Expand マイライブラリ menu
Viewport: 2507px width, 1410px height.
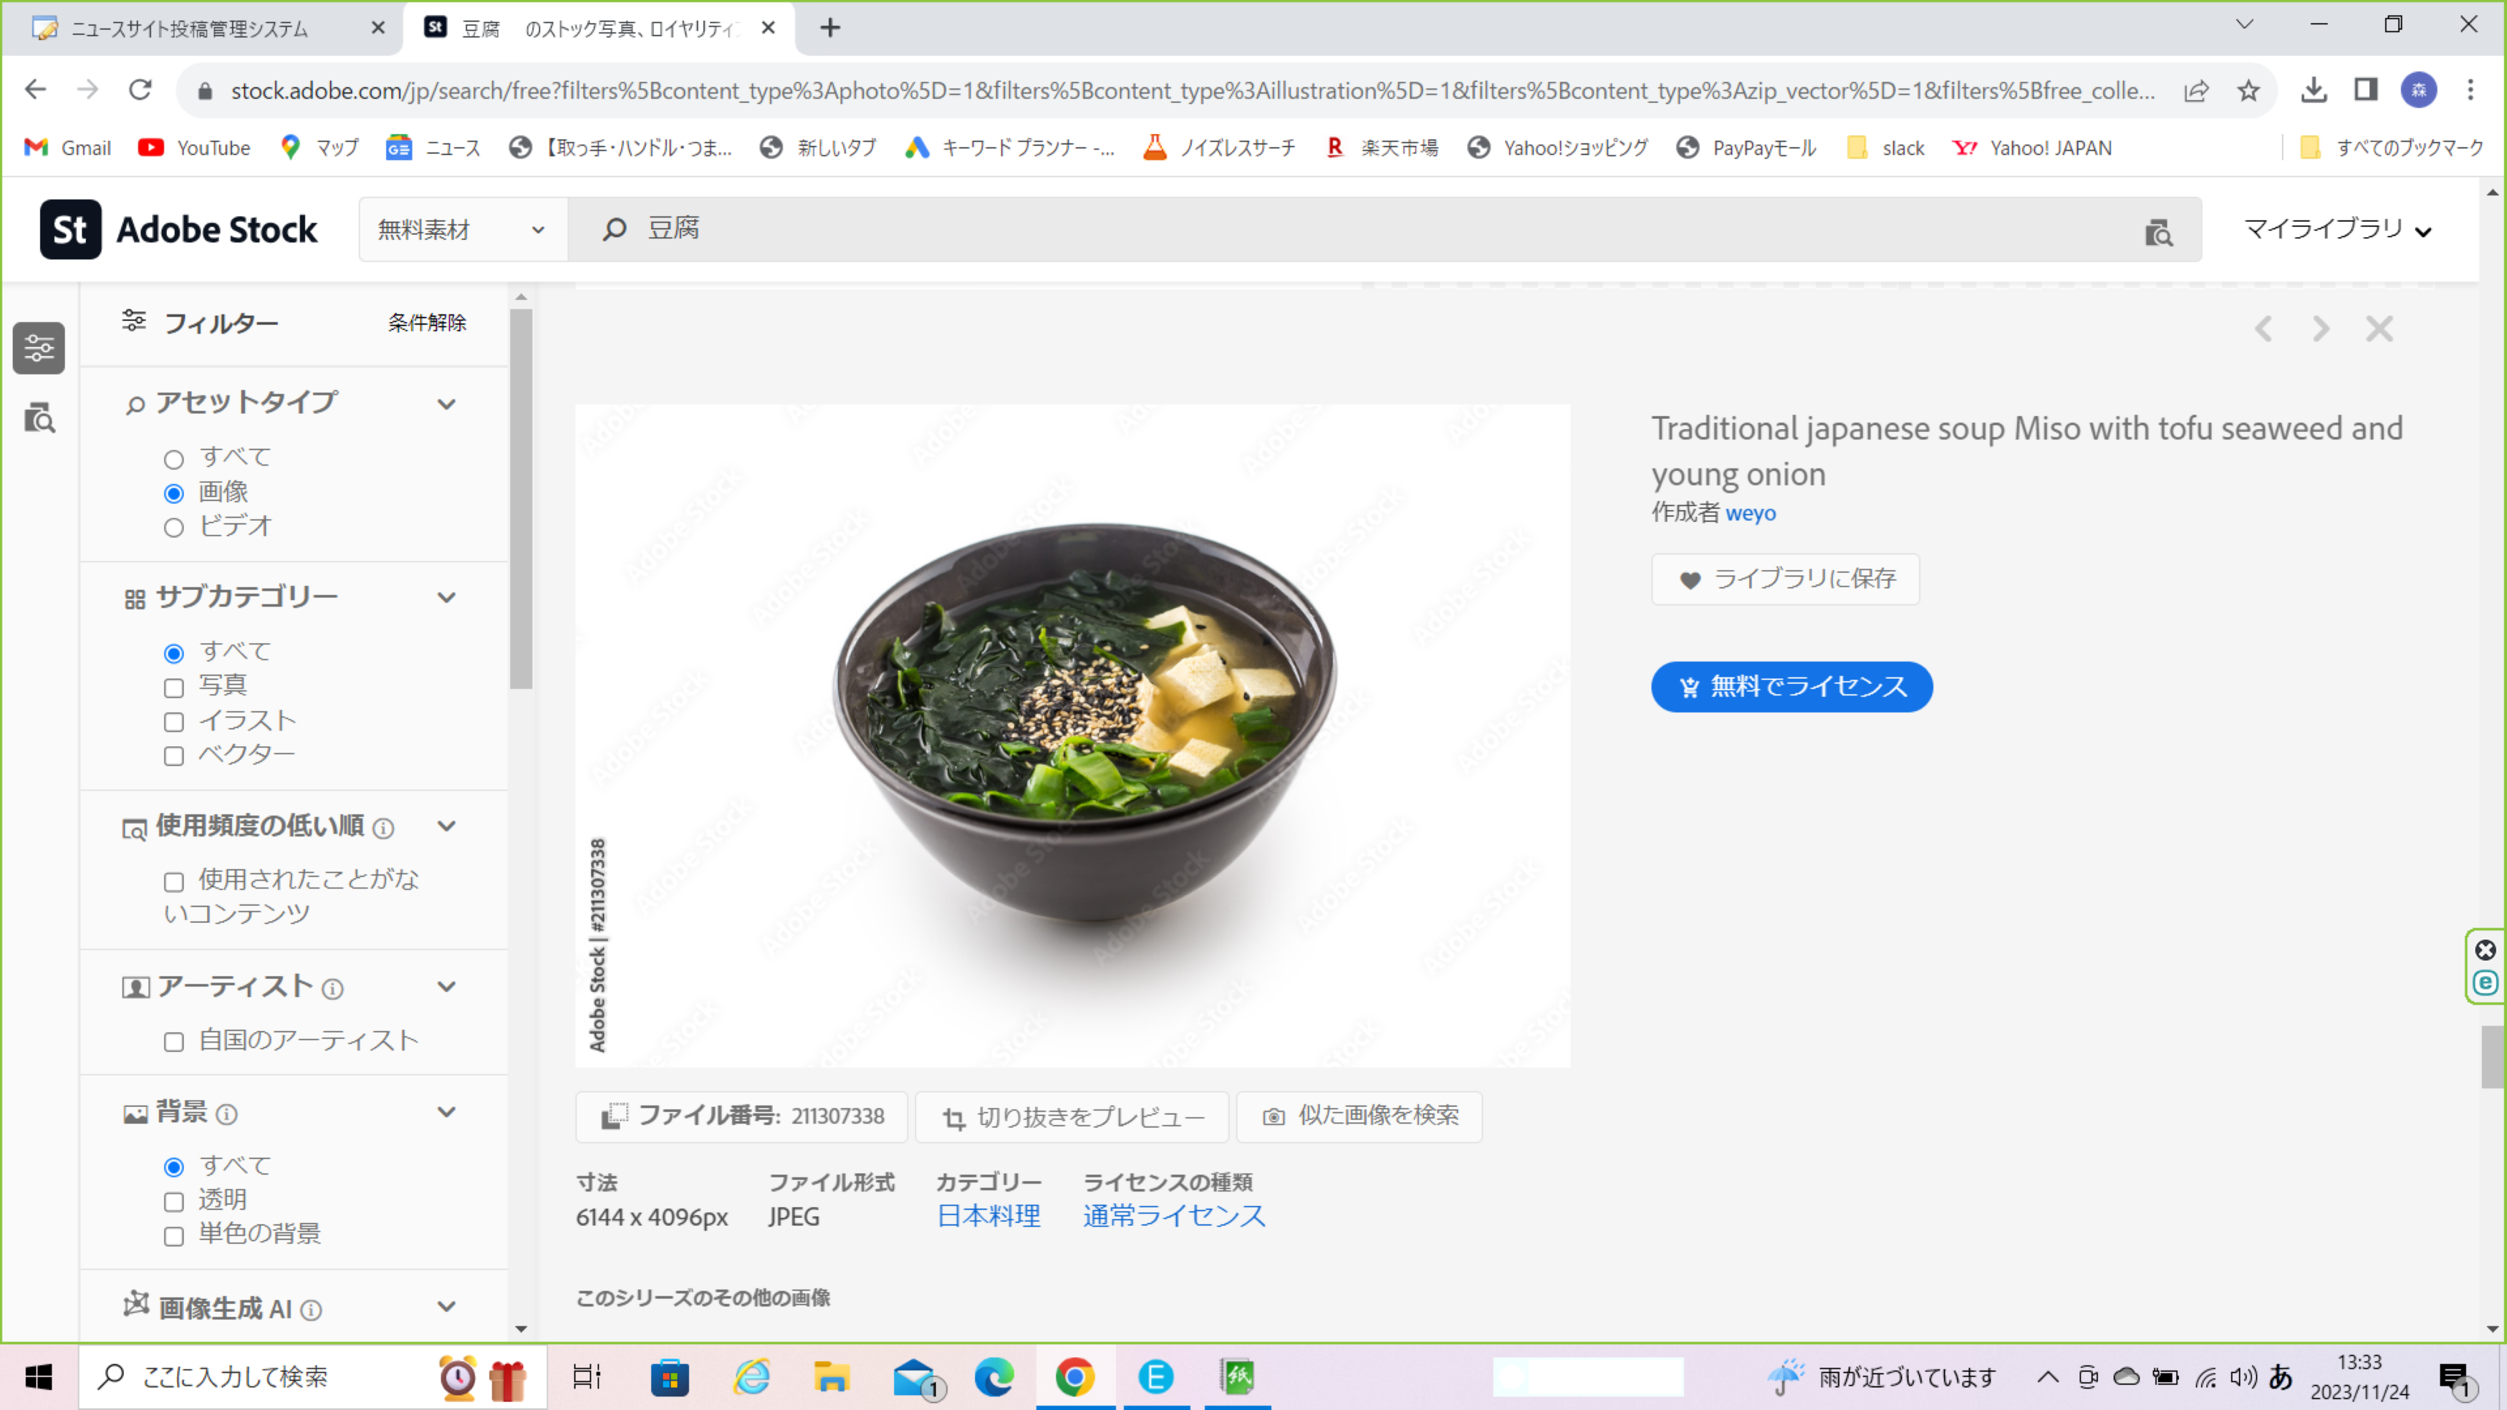point(2338,230)
